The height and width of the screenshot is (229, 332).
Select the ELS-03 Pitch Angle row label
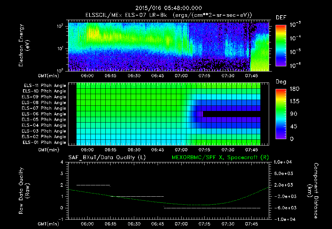coord(44,131)
